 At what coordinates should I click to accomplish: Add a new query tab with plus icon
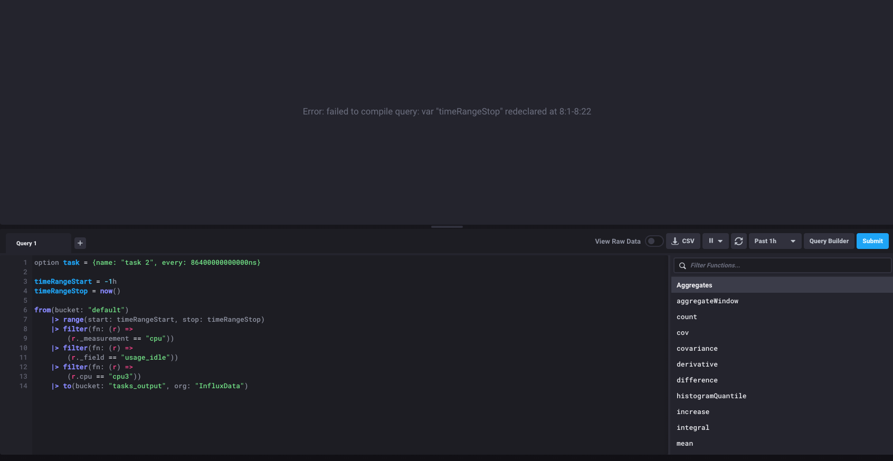pos(80,243)
